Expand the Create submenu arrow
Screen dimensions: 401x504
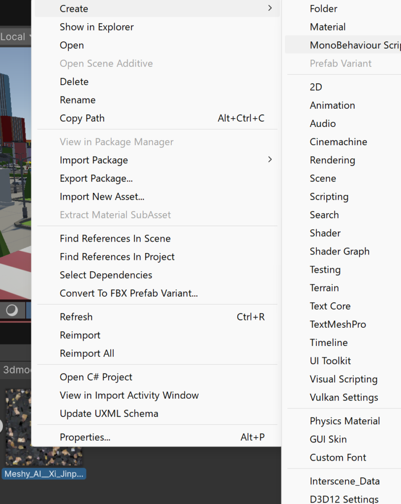[270, 8]
